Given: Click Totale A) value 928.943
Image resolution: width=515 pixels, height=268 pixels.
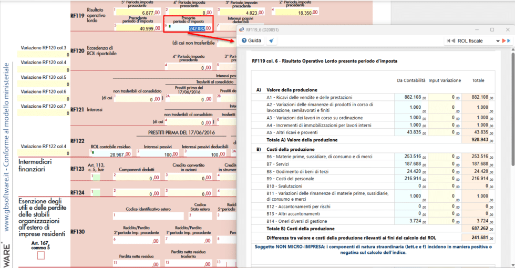Looking at the screenshot, I should point(478,140).
